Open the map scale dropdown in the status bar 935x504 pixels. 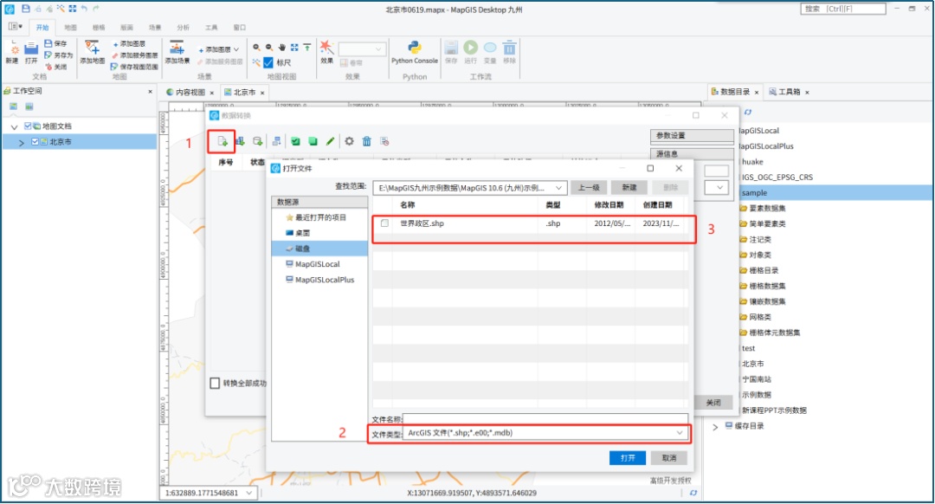click(249, 493)
